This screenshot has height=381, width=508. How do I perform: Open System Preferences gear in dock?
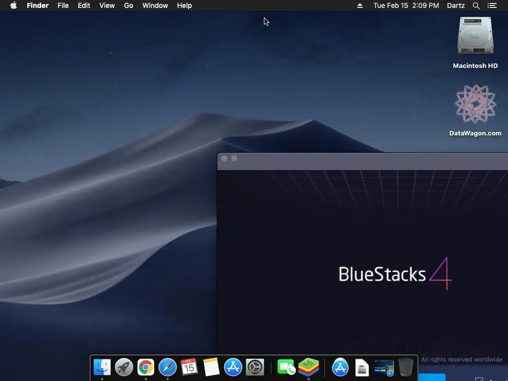tap(255, 368)
